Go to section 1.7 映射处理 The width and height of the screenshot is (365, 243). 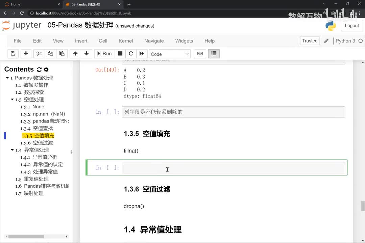(x=29, y=193)
